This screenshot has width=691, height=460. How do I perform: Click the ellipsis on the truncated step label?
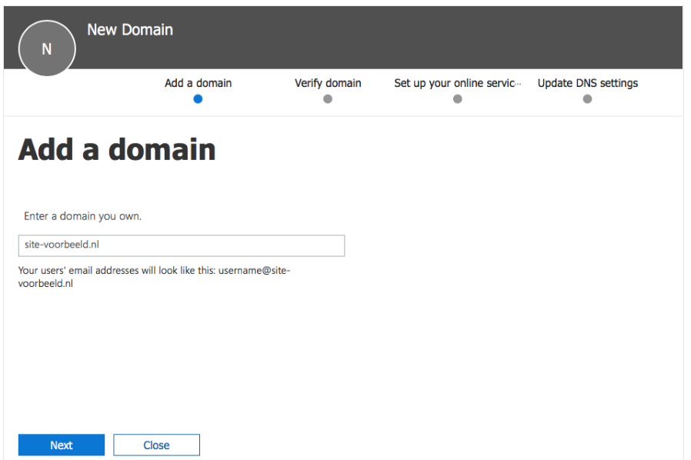click(518, 84)
